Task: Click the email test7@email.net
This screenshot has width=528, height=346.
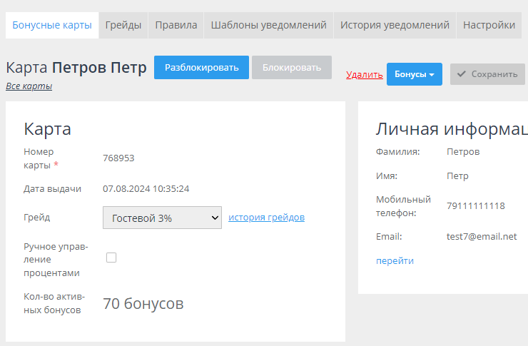Action: (x=482, y=237)
